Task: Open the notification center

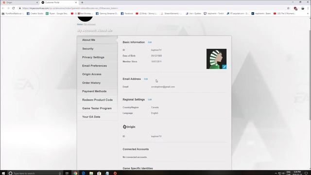Action: (x=307, y=173)
